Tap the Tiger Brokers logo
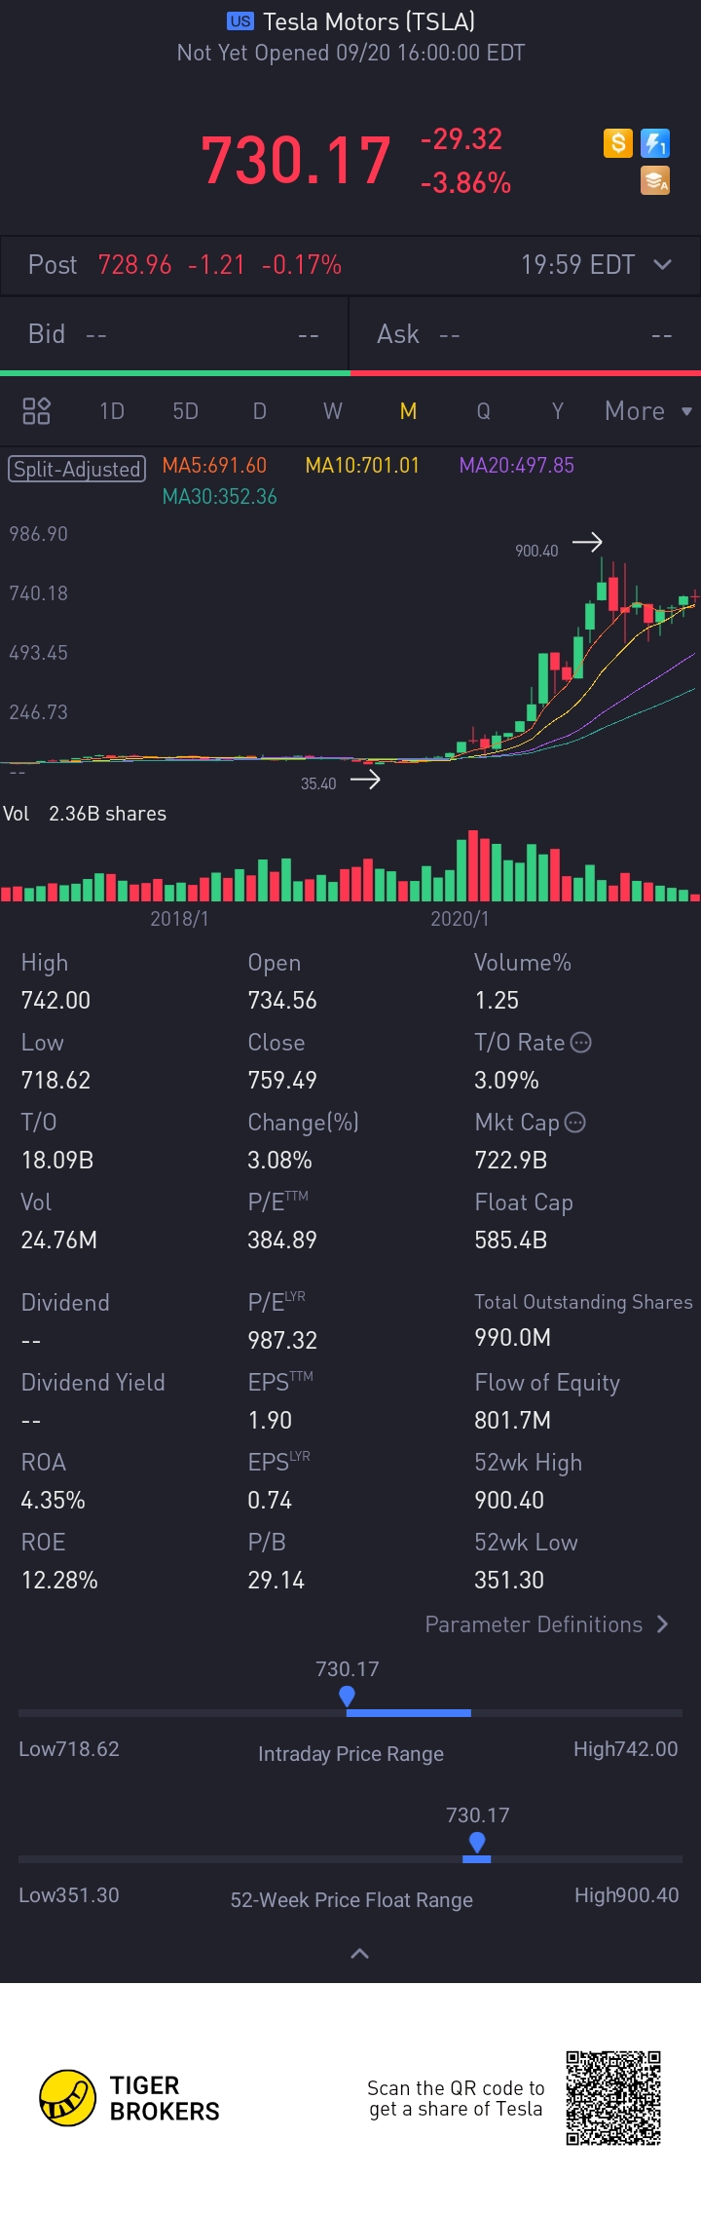 [130, 2098]
